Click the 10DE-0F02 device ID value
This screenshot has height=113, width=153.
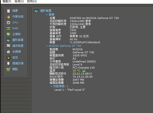click(80, 55)
